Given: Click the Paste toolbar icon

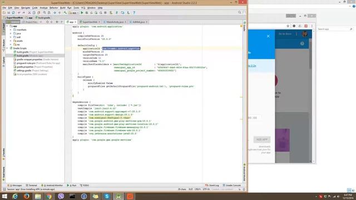Looking at the screenshot, I should 38,13.
